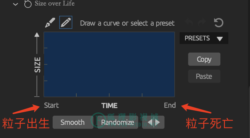Viewport: 250px width, 138px height.
Task: Click the TIME axis label
Action: 109,105
